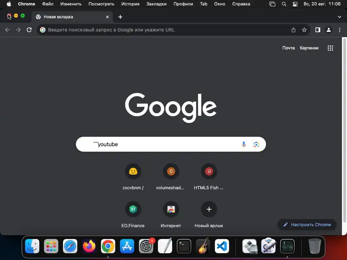
Task: Go back with the browser back arrow
Action: 7,30
